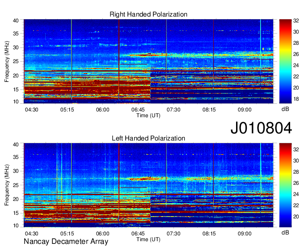
Task: Click '30' frequency tick on Left Handed plot
Action: tap(16, 171)
